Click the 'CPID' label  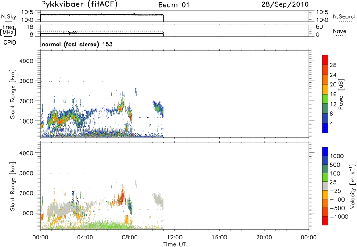tap(9, 42)
